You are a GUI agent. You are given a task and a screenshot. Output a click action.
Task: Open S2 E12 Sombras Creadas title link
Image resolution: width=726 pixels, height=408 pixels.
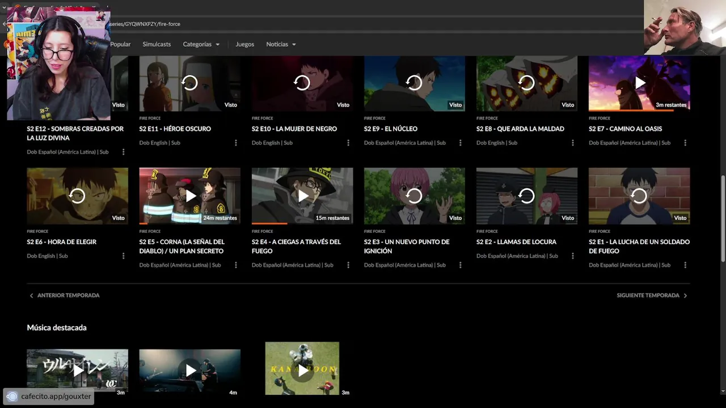coord(75,133)
